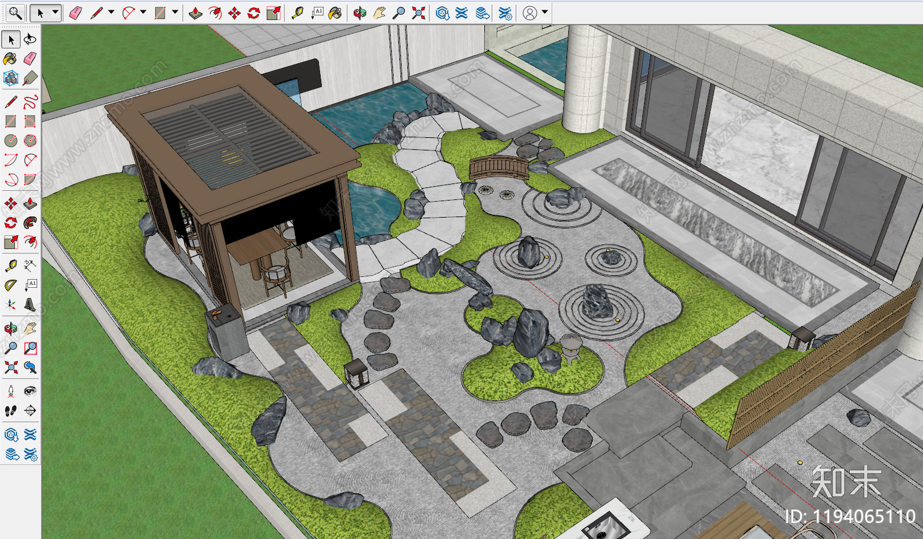Screen dimensions: 923x539
Task: Expand the Rectangle shape dropdown arrow
Action: (175, 12)
